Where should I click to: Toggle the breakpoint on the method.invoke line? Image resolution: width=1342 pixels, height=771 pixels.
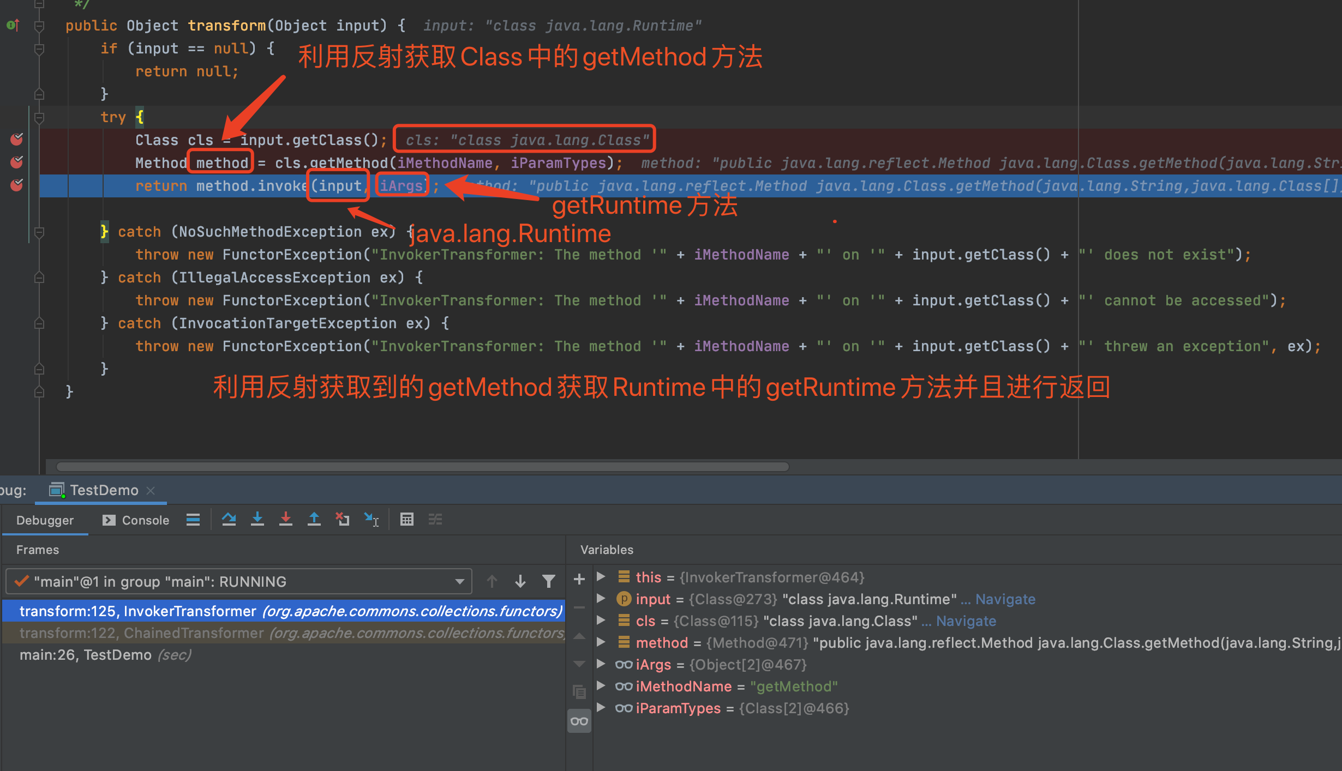coord(17,185)
